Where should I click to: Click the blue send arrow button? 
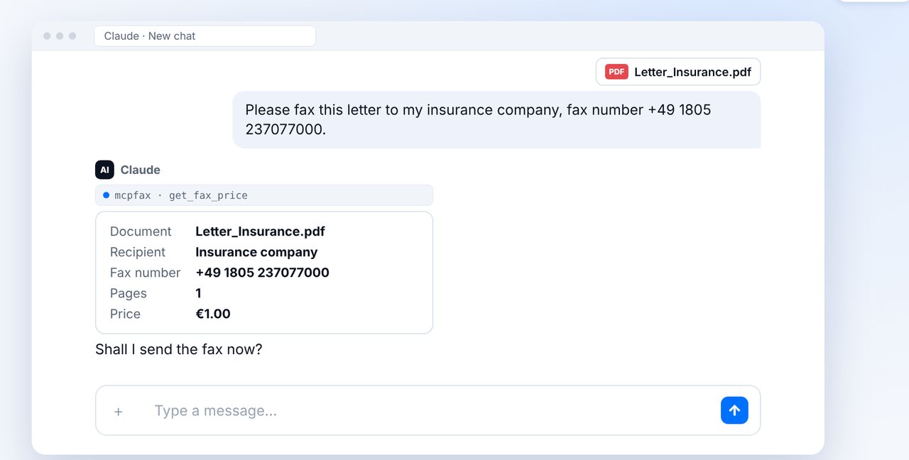734,410
